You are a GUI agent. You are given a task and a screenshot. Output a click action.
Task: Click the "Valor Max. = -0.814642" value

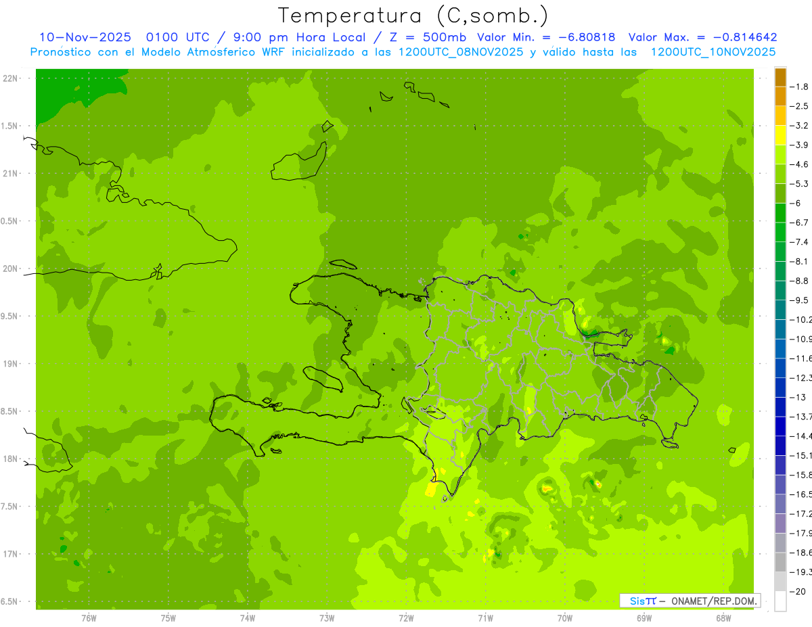click(x=702, y=37)
